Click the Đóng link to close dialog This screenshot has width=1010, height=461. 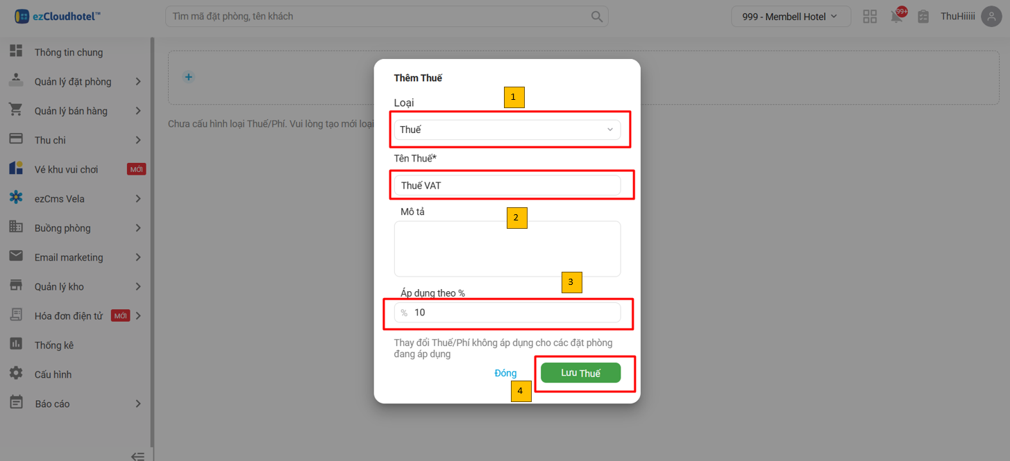click(x=505, y=373)
